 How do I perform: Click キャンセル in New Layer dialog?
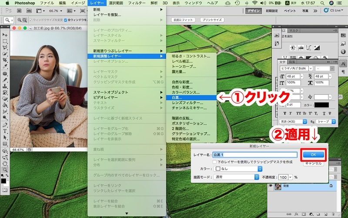click(313, 163)
